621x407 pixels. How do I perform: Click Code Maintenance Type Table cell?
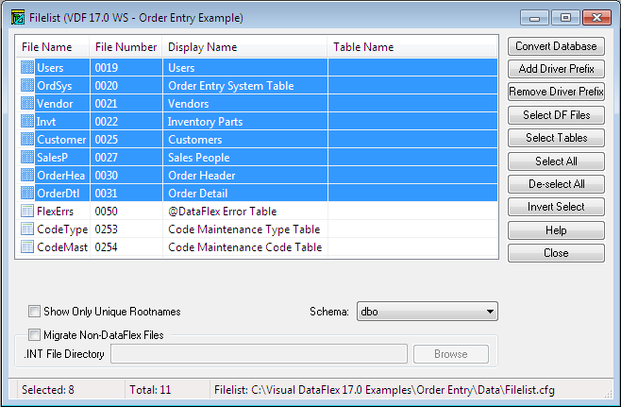tap(243, 229)
